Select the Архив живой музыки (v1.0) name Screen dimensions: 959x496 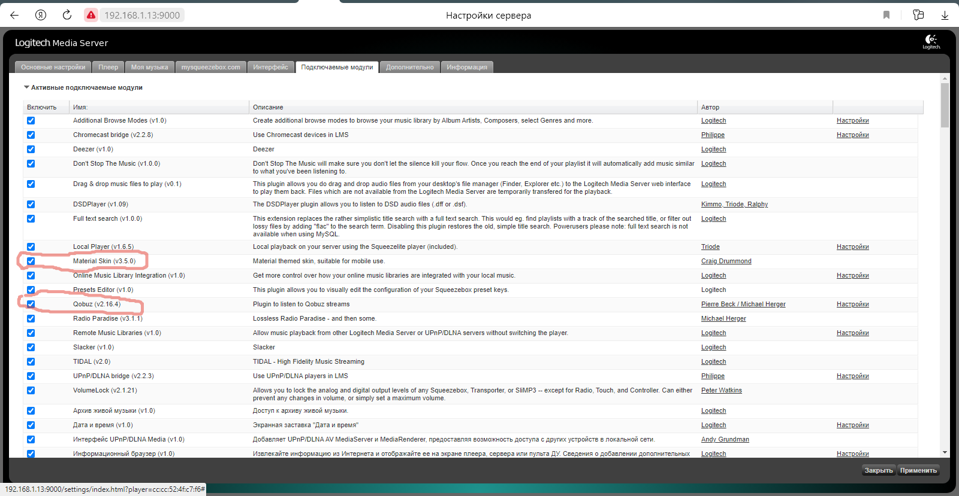click(114, 410)
